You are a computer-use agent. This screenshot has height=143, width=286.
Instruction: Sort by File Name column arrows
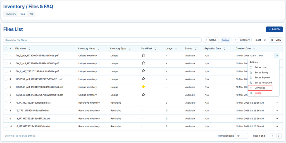pyautogui.click(x=29, y=49)
